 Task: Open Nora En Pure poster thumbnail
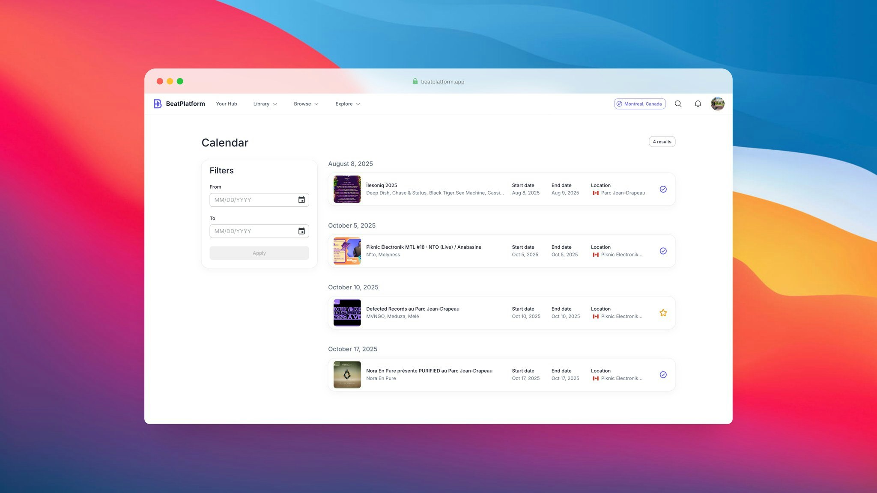tap(347, 375)
